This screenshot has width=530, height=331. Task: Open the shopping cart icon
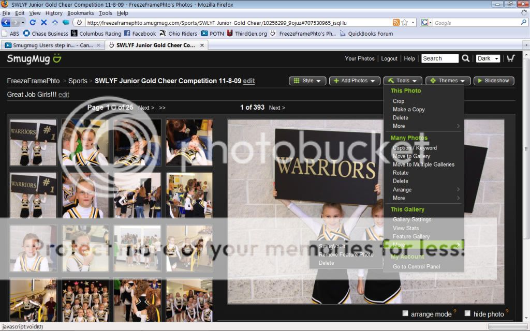pos(510,58)
